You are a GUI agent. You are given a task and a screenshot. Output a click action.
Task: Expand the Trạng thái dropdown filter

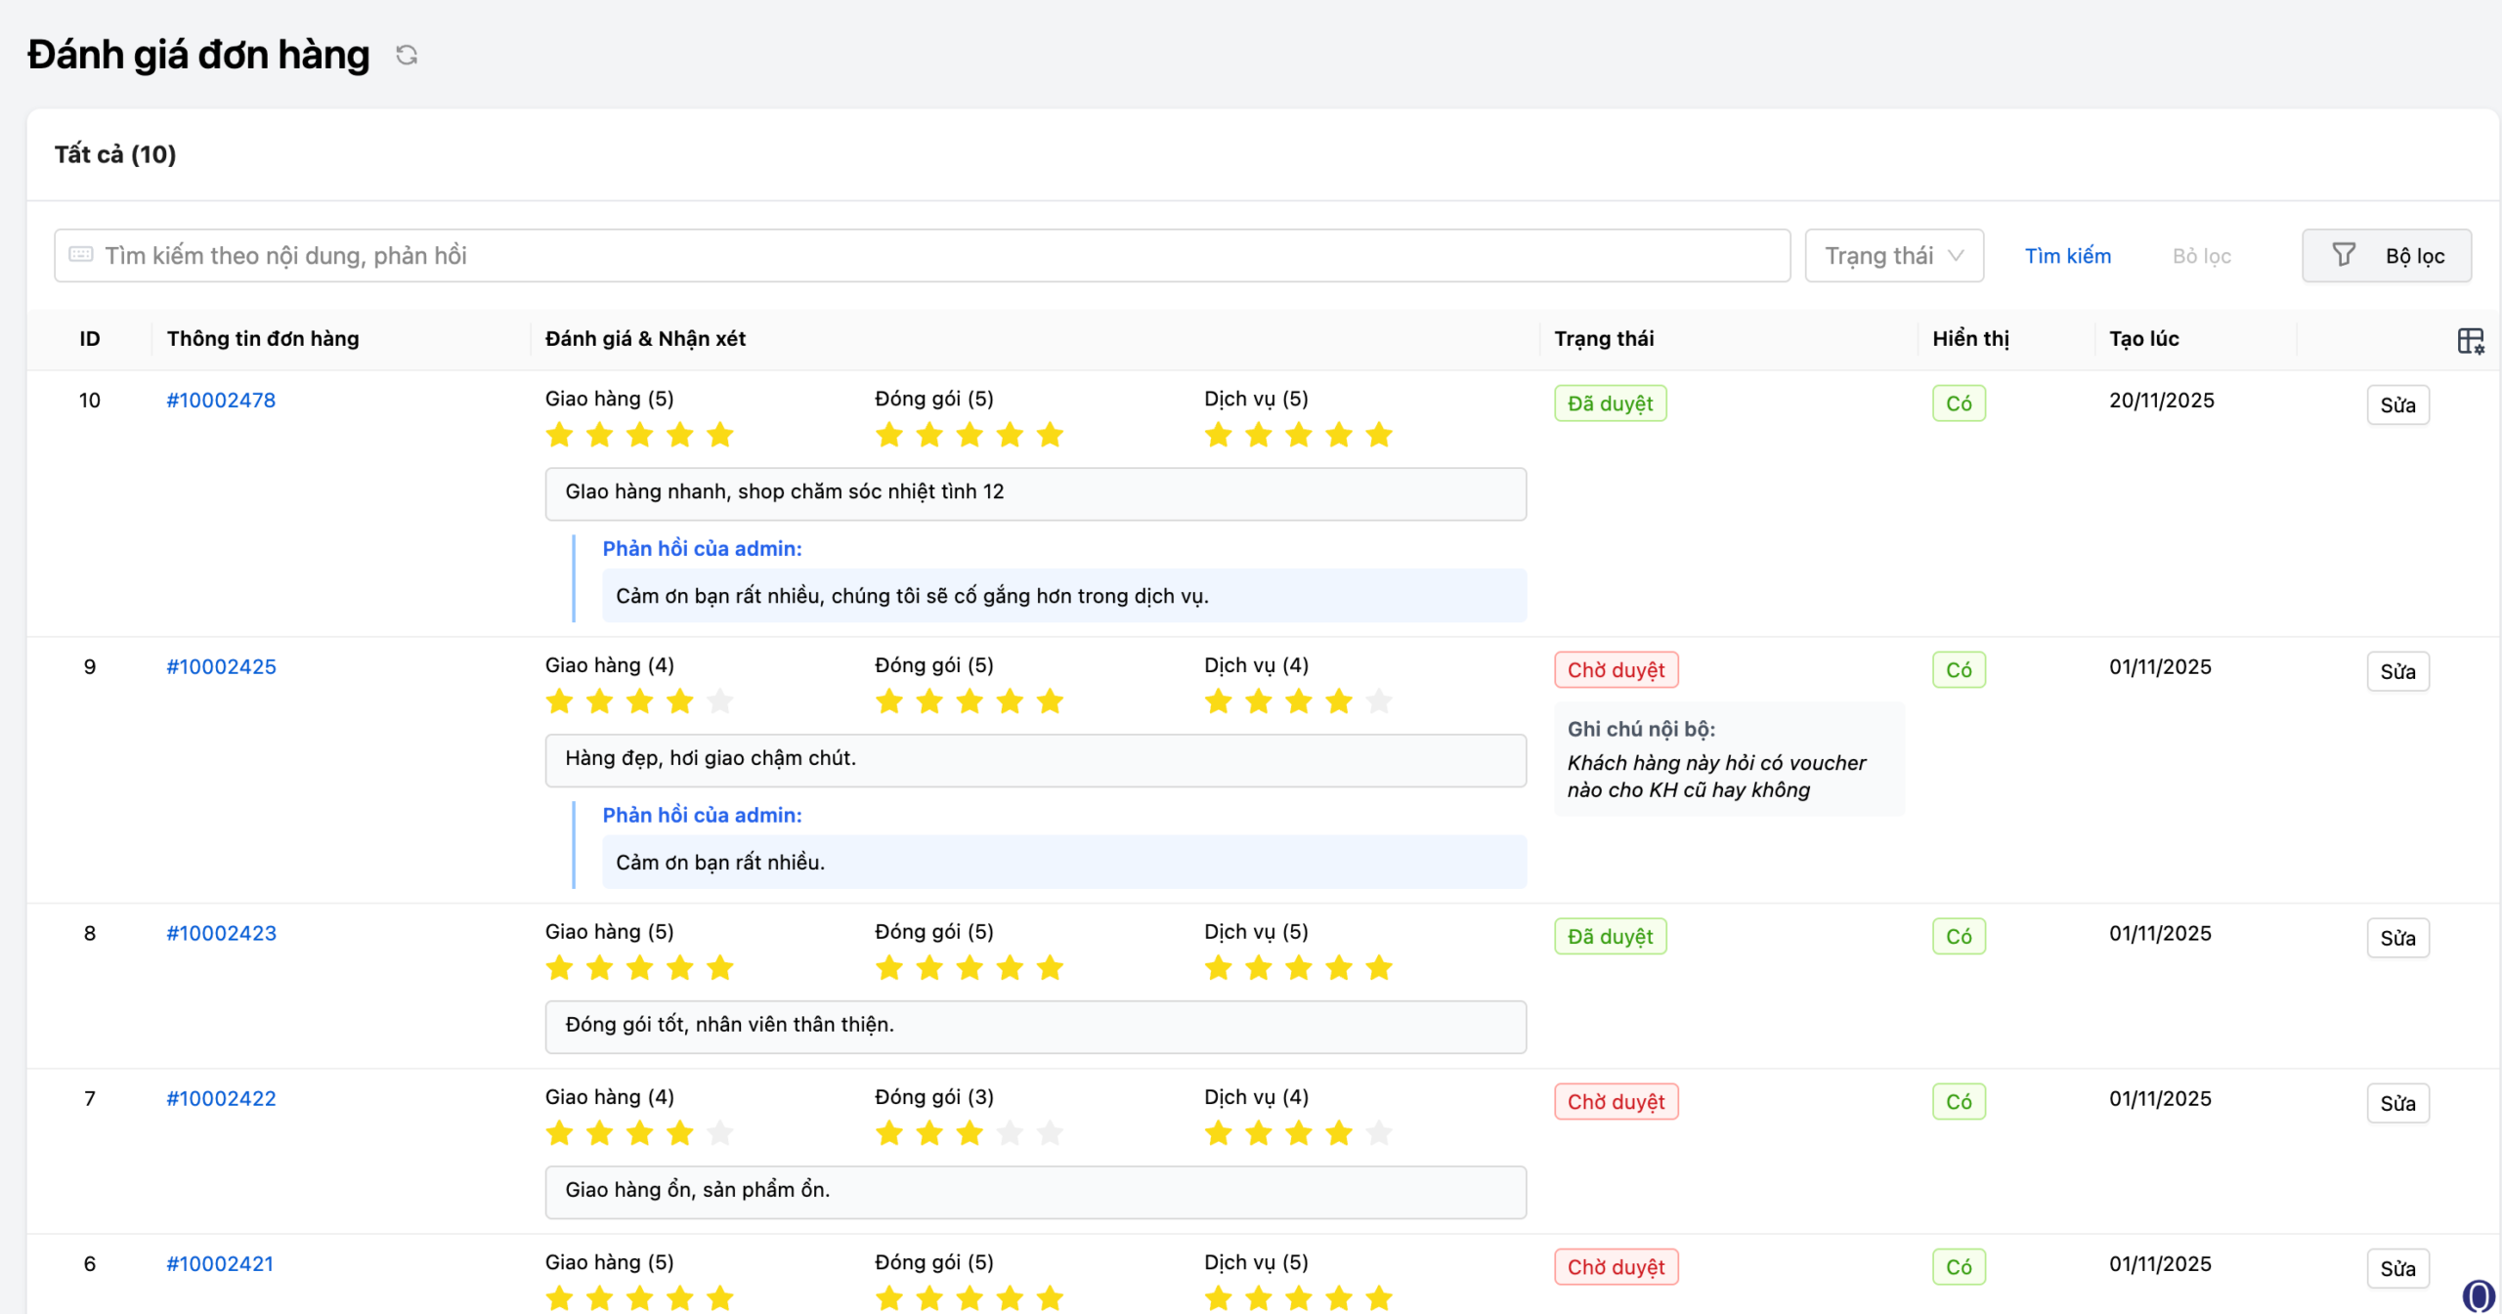tap(1893, 255)
